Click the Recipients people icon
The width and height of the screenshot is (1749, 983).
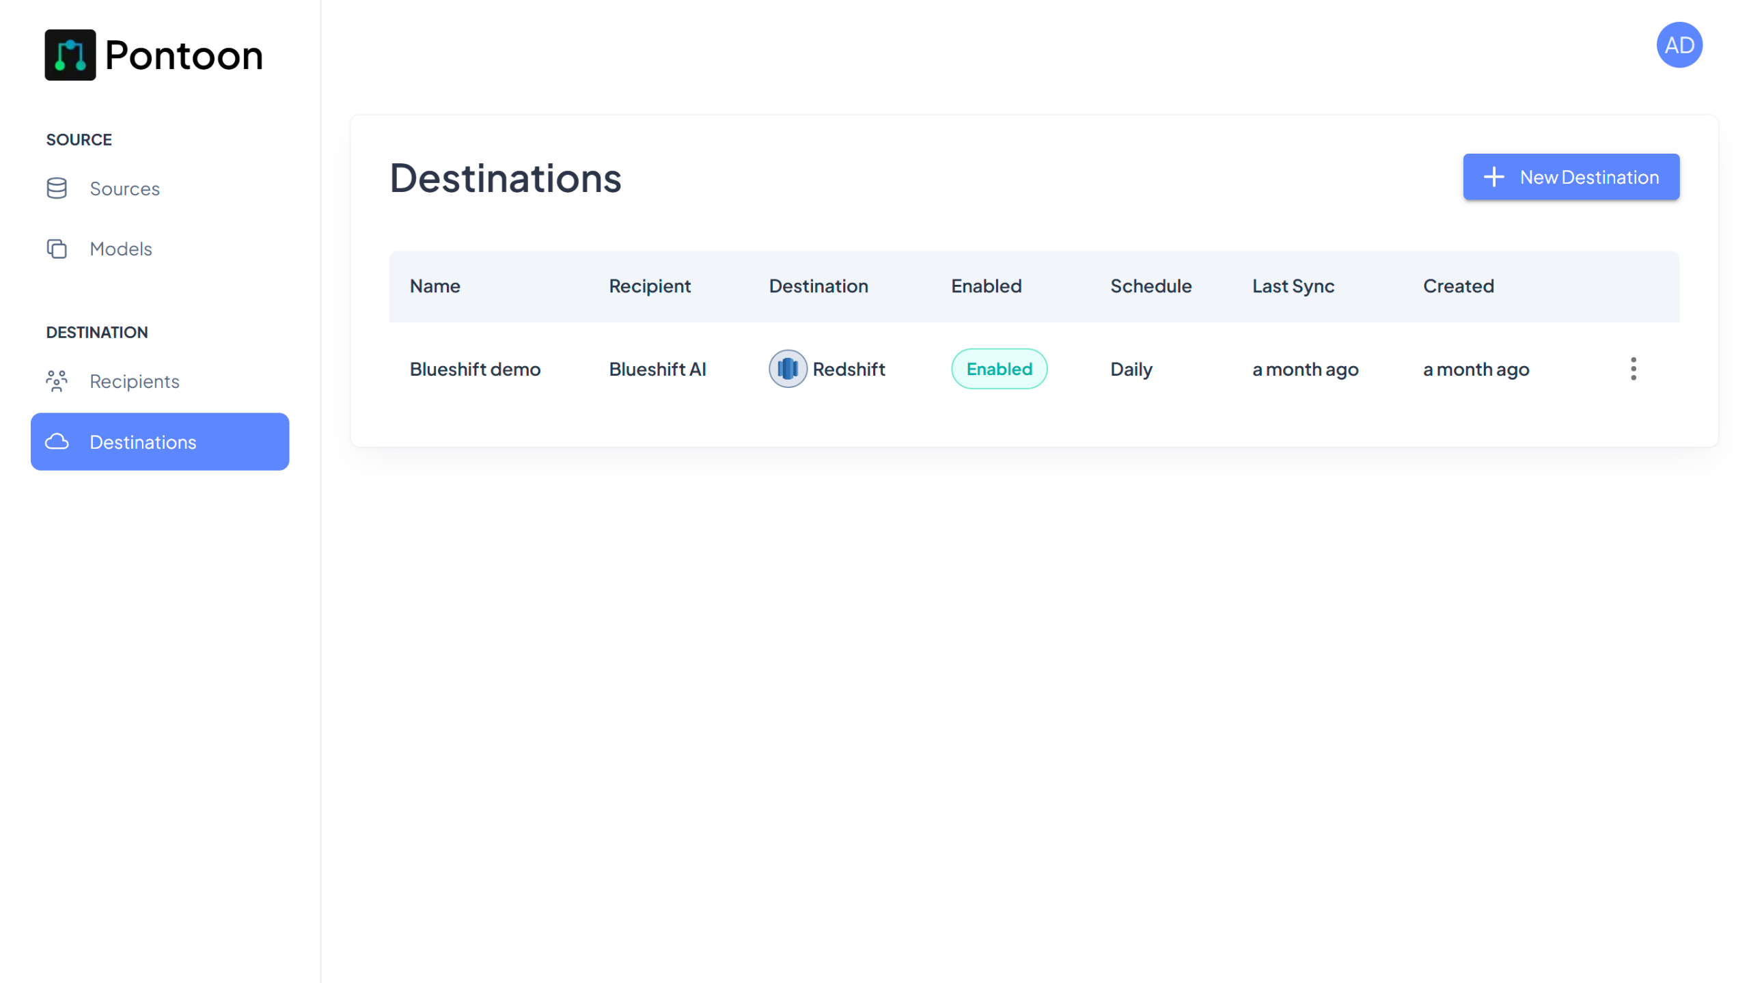(57, 381)
